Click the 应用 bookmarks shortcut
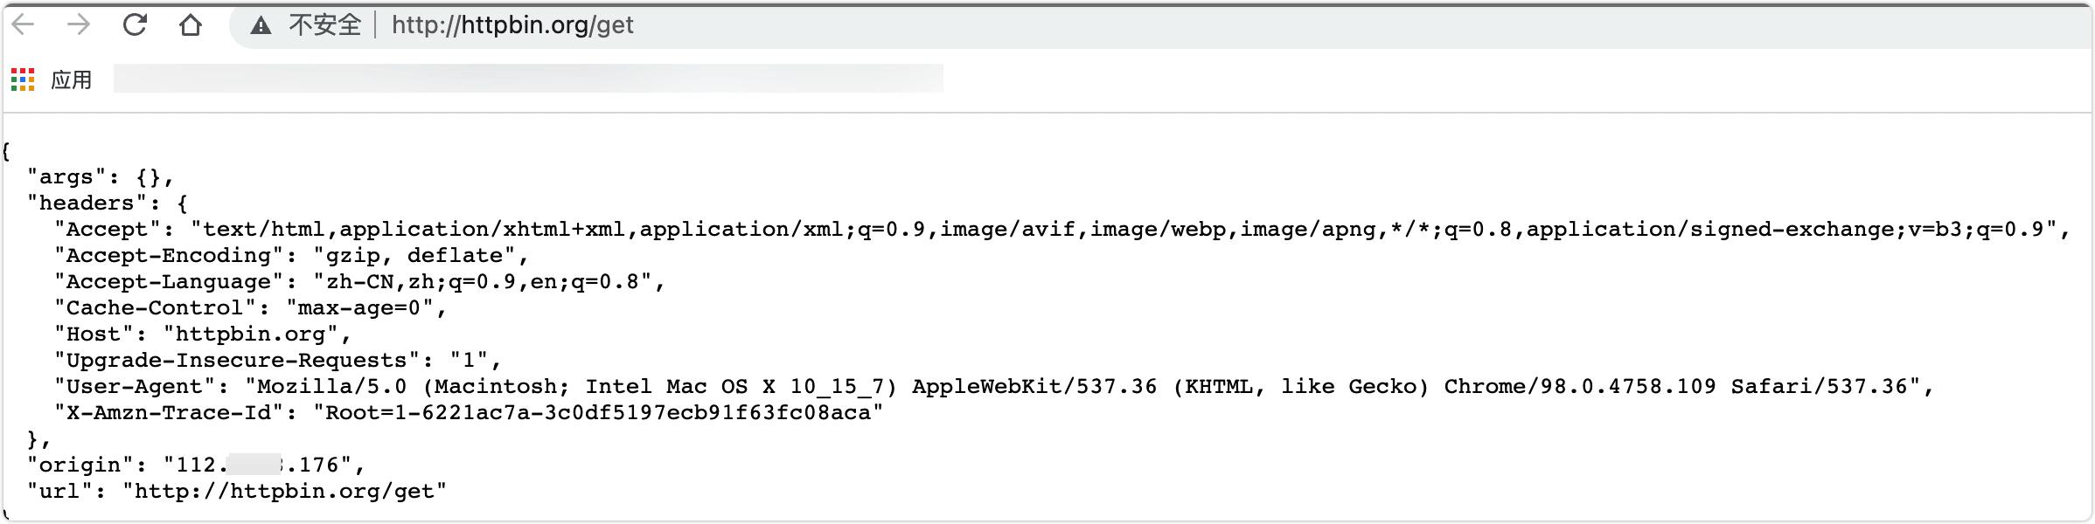The image size is (2095, 524). pos(71,80)
